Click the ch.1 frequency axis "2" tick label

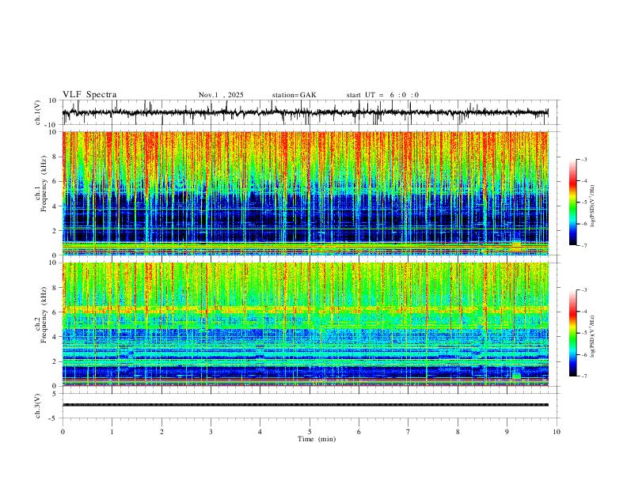pyautogui.click(x=55, y=230)
